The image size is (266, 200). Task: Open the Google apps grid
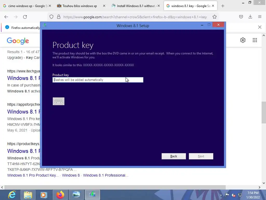coord(255,40)
